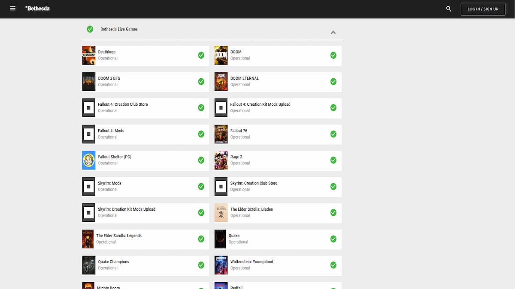Click the Fallout 76 cover icon
The image size is (515, 289).
point(221,134)
